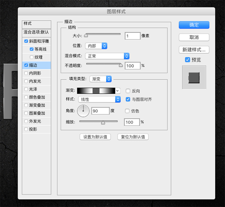Enable the 反向 reverse checkbox
The height and width of the screenshot is (207, 225).
coord(128,91)
